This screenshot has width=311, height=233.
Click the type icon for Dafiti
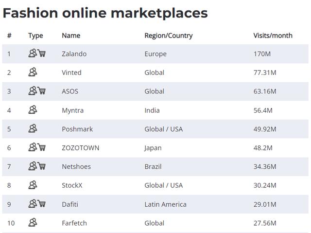tap(37, 204)
